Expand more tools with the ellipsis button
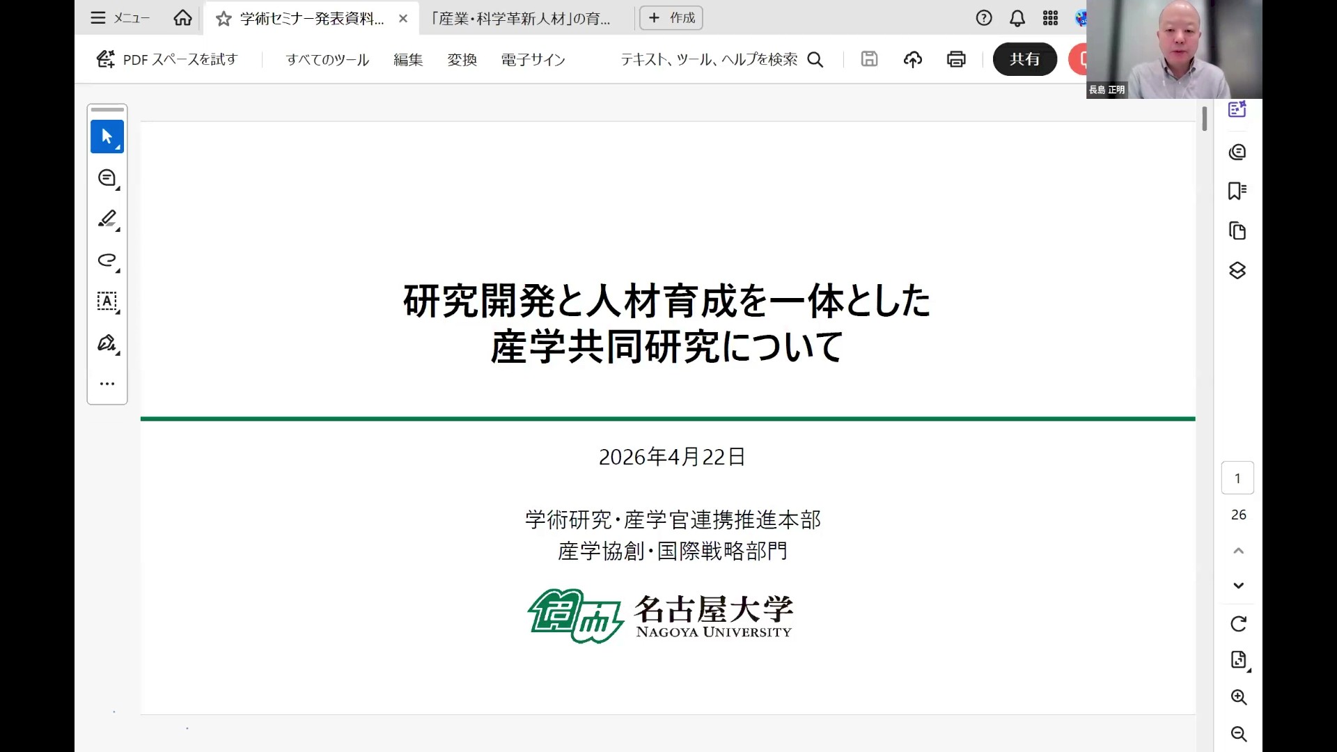1337x752 pixels. coord(107,384)
